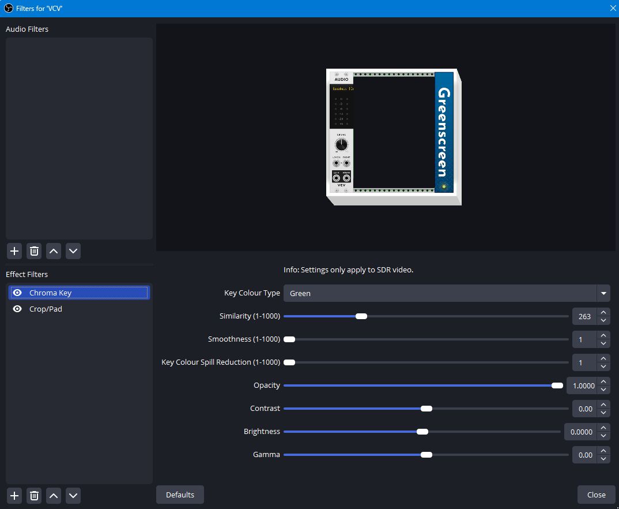Screen dimensions: 619x509
Task: Add a new audio filter with plus icon
Action: click(x=14, y=251)
